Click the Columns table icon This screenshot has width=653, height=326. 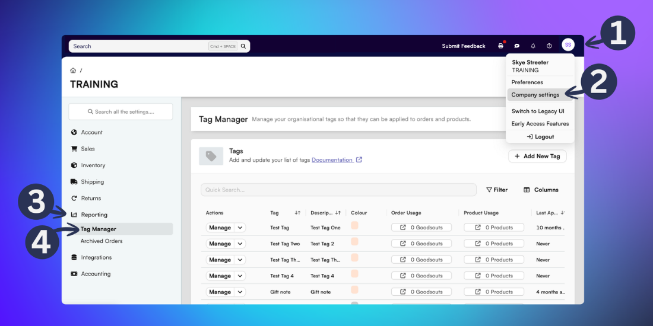[527, 190]
